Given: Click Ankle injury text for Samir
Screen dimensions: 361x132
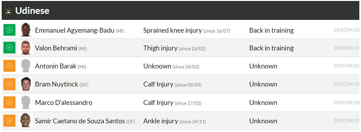Looking at the screenshot, I should click(160, 121).
